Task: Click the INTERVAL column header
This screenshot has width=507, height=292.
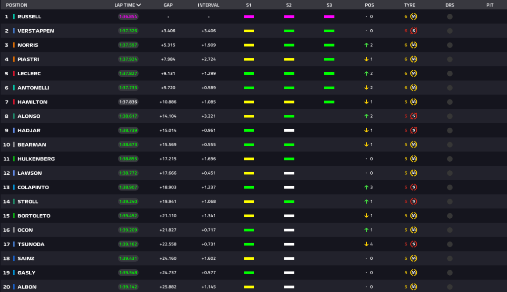Action: point(209,5)
